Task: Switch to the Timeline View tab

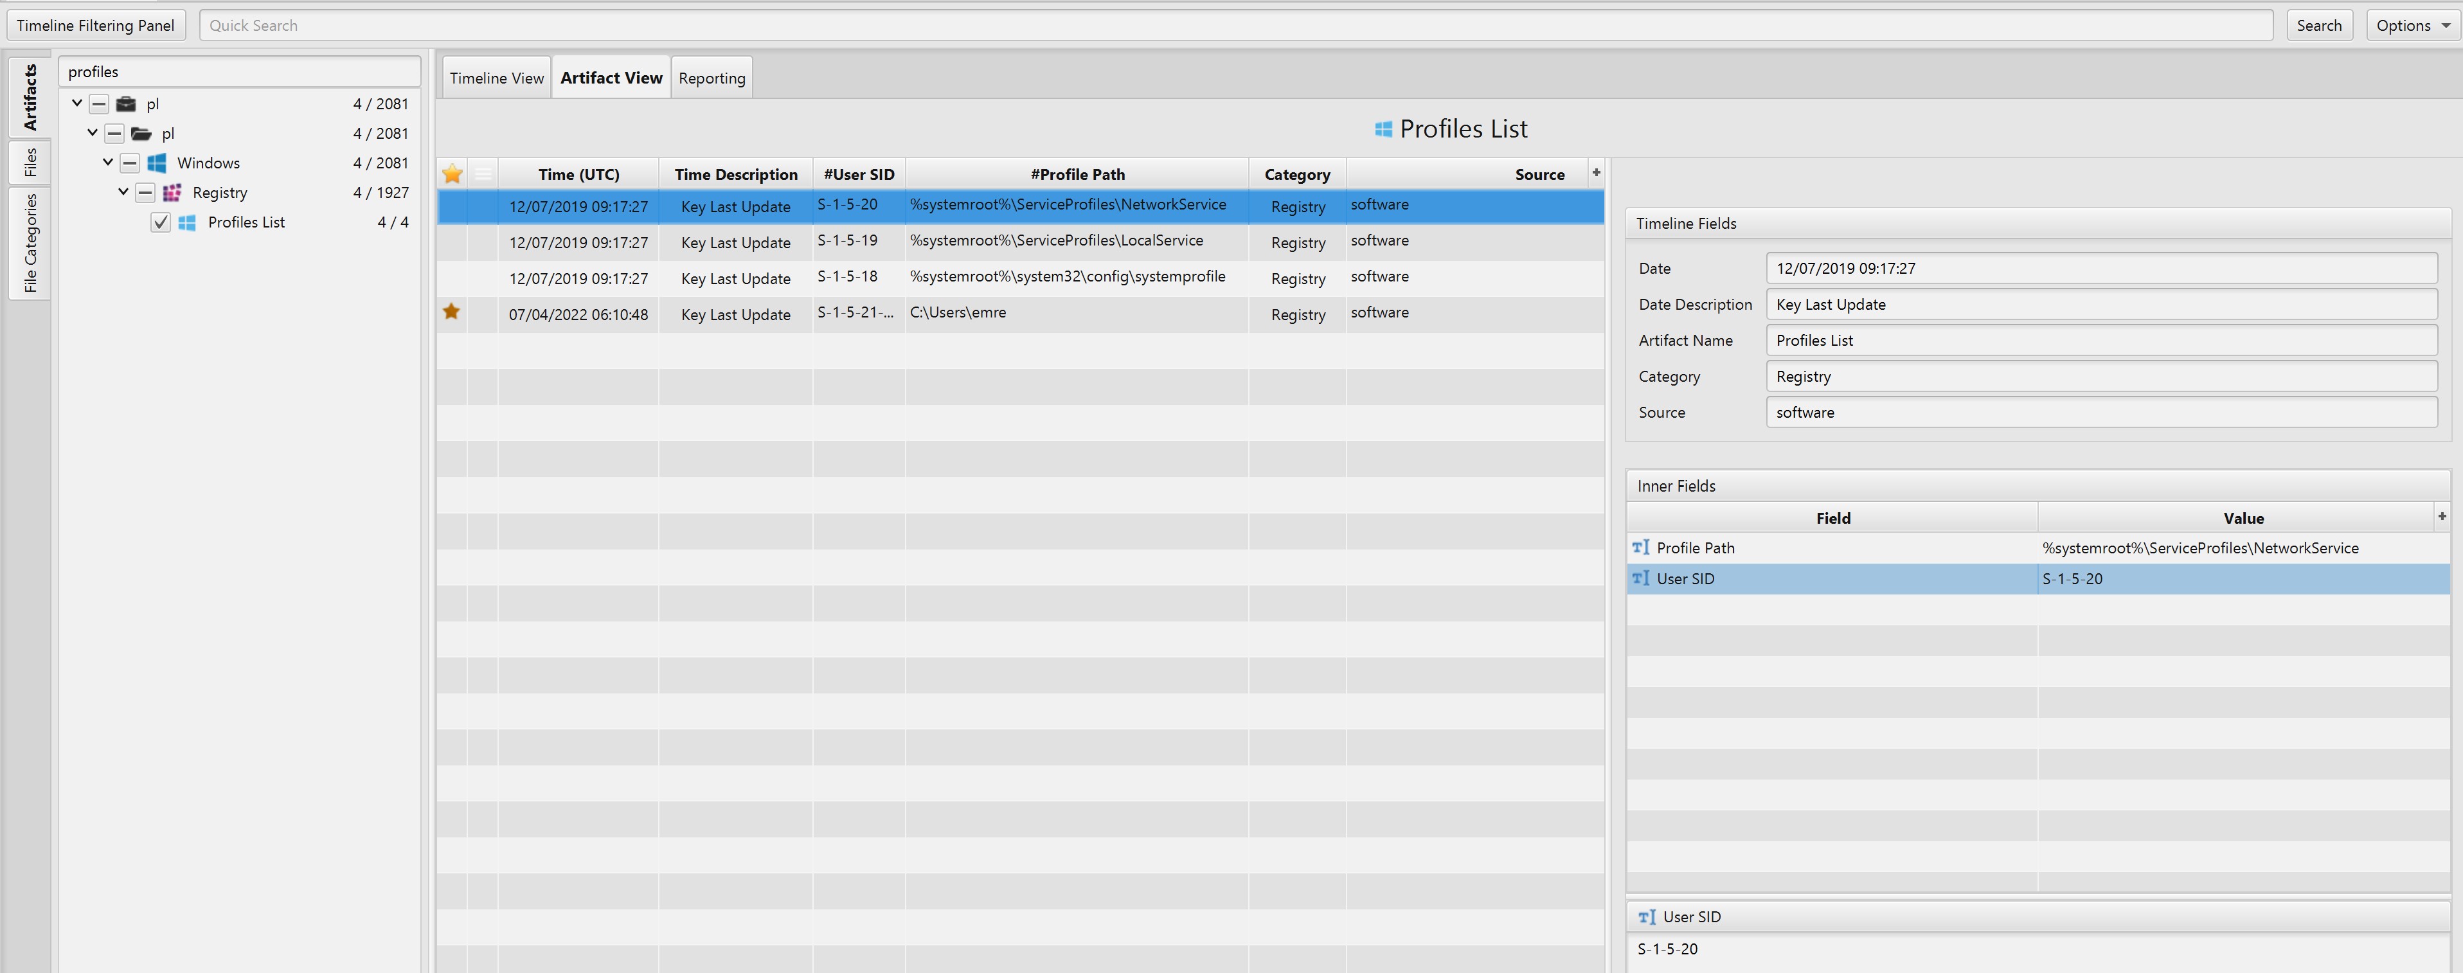Action: pyautogui.click(x=496, y=77)
